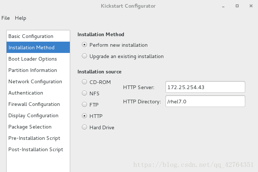Select Authentication in the sidebar
258x172 pixels.
(x=38, y=93)
